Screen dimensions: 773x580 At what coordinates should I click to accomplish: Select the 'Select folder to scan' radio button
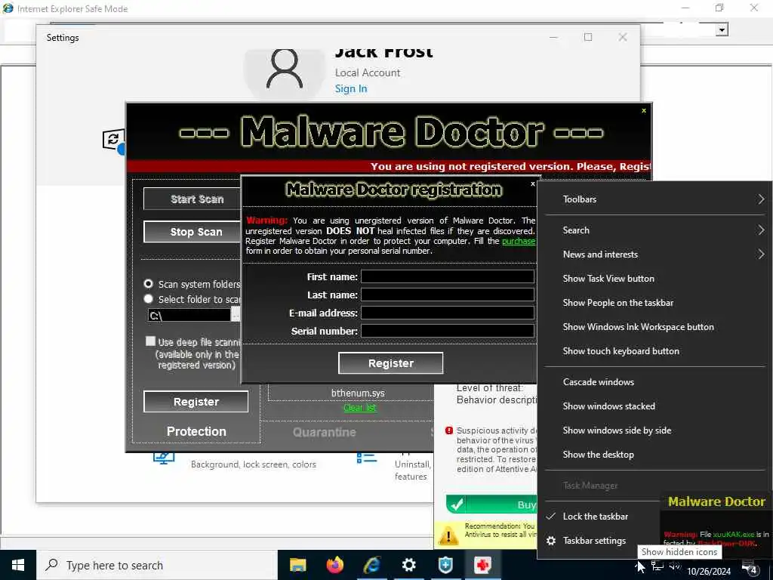149,298
